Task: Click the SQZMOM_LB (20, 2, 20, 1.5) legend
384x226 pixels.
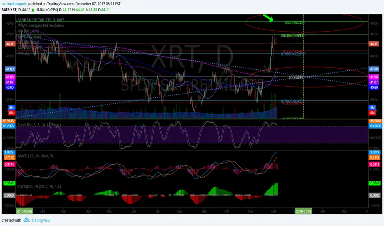Action: click(39, 187)
